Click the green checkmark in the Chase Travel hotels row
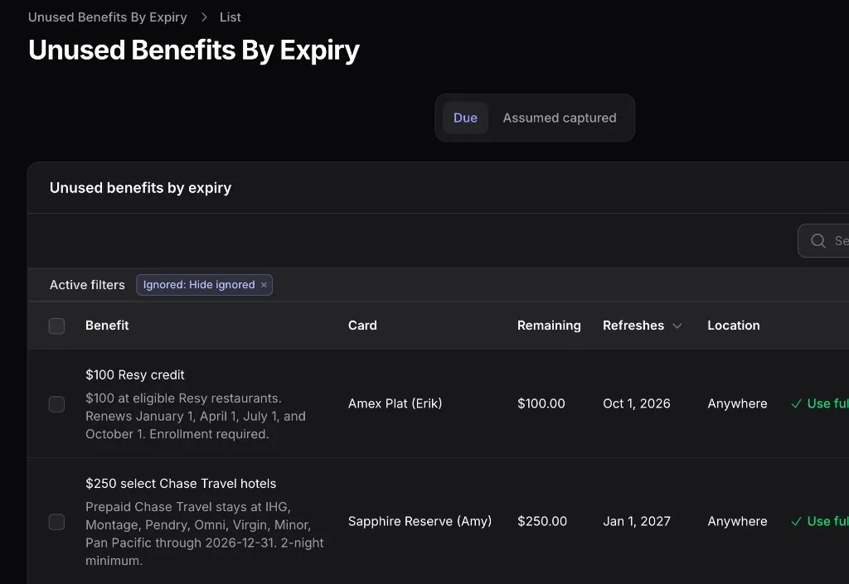Viewport: 849px width, 584px height. pyautogui.click(x=796, y=522)
